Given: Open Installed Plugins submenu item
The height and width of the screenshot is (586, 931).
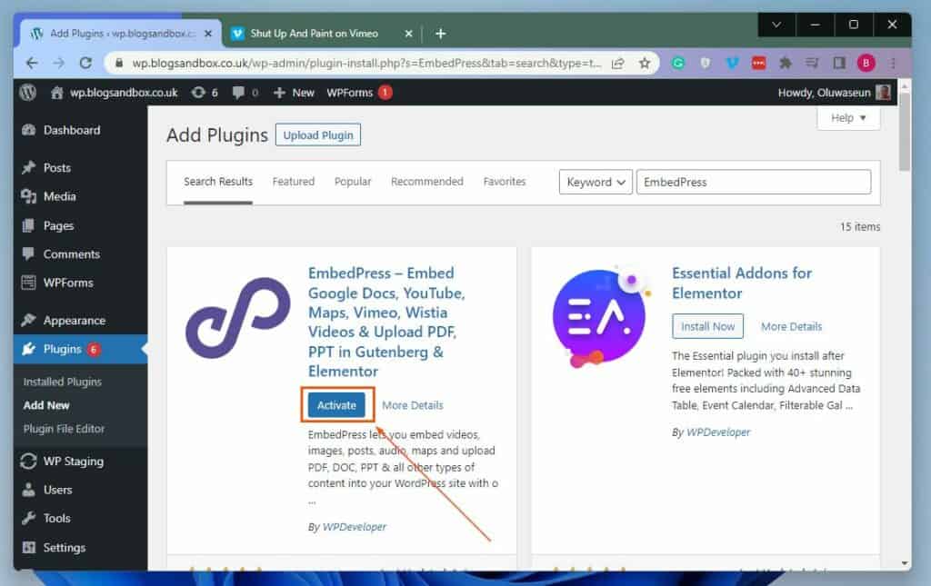Looking at the screenshot, I should point(63,382).
